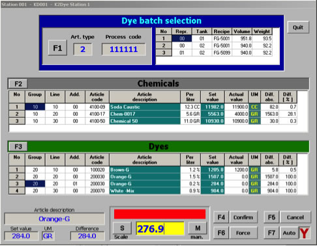The height and width of the screenshot is (246, 317).
Task: Click recipe FG-5099 cell
Action: 222,53
